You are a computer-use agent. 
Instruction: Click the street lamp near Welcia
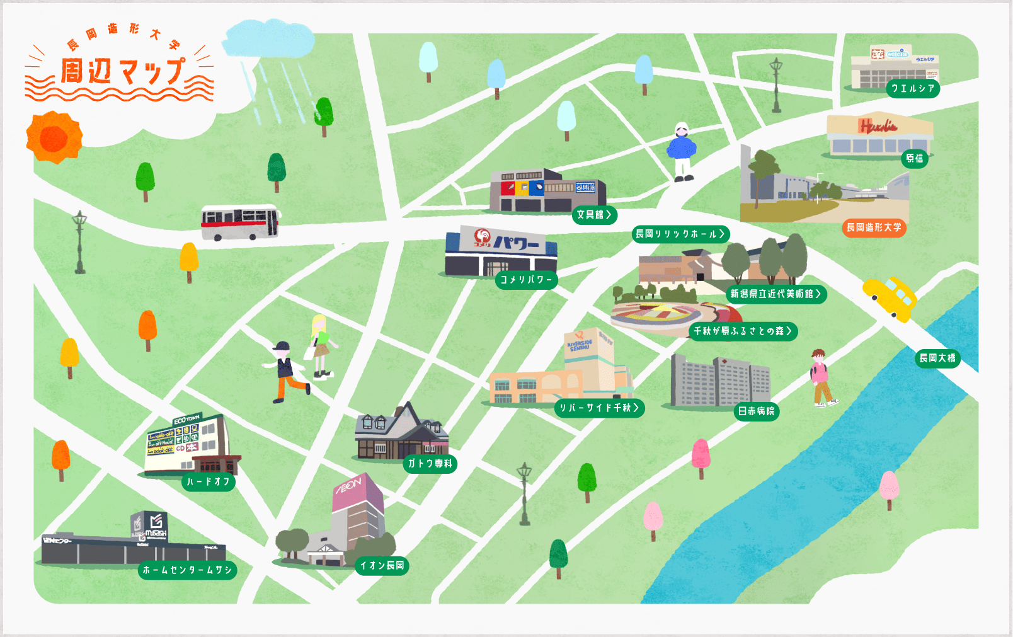click(776, 85)
